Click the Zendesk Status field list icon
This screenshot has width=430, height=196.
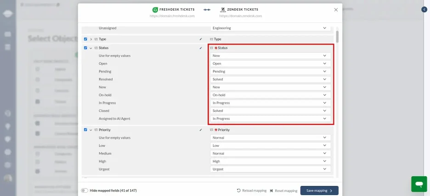click(211, 48)
